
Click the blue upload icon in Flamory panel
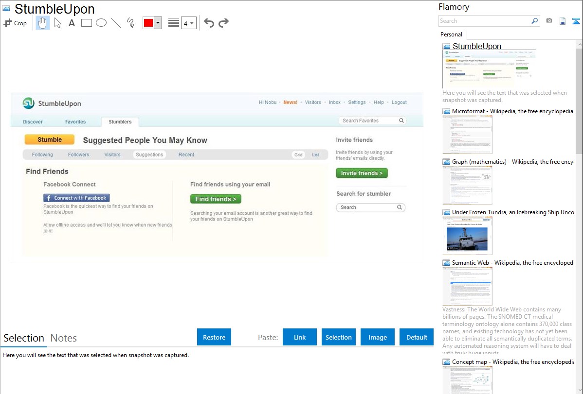(576, 21)
